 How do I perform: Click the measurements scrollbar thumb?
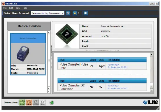point(152,69)
